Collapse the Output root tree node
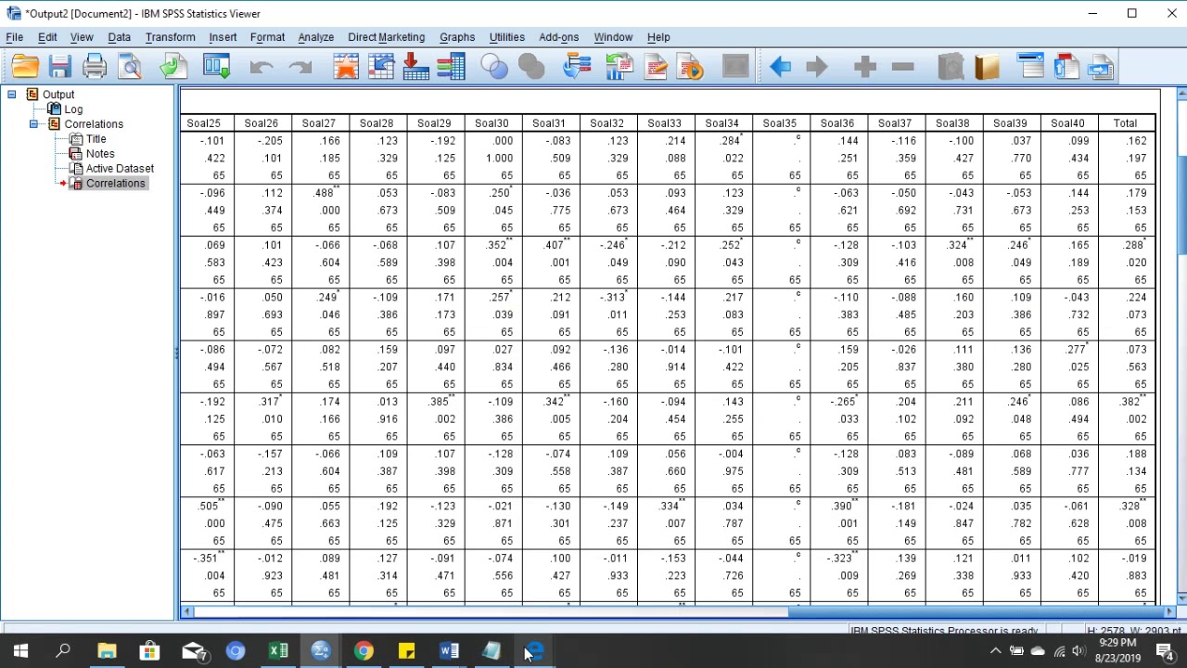This screenshot has width=1187, height=668. [11, 94]
